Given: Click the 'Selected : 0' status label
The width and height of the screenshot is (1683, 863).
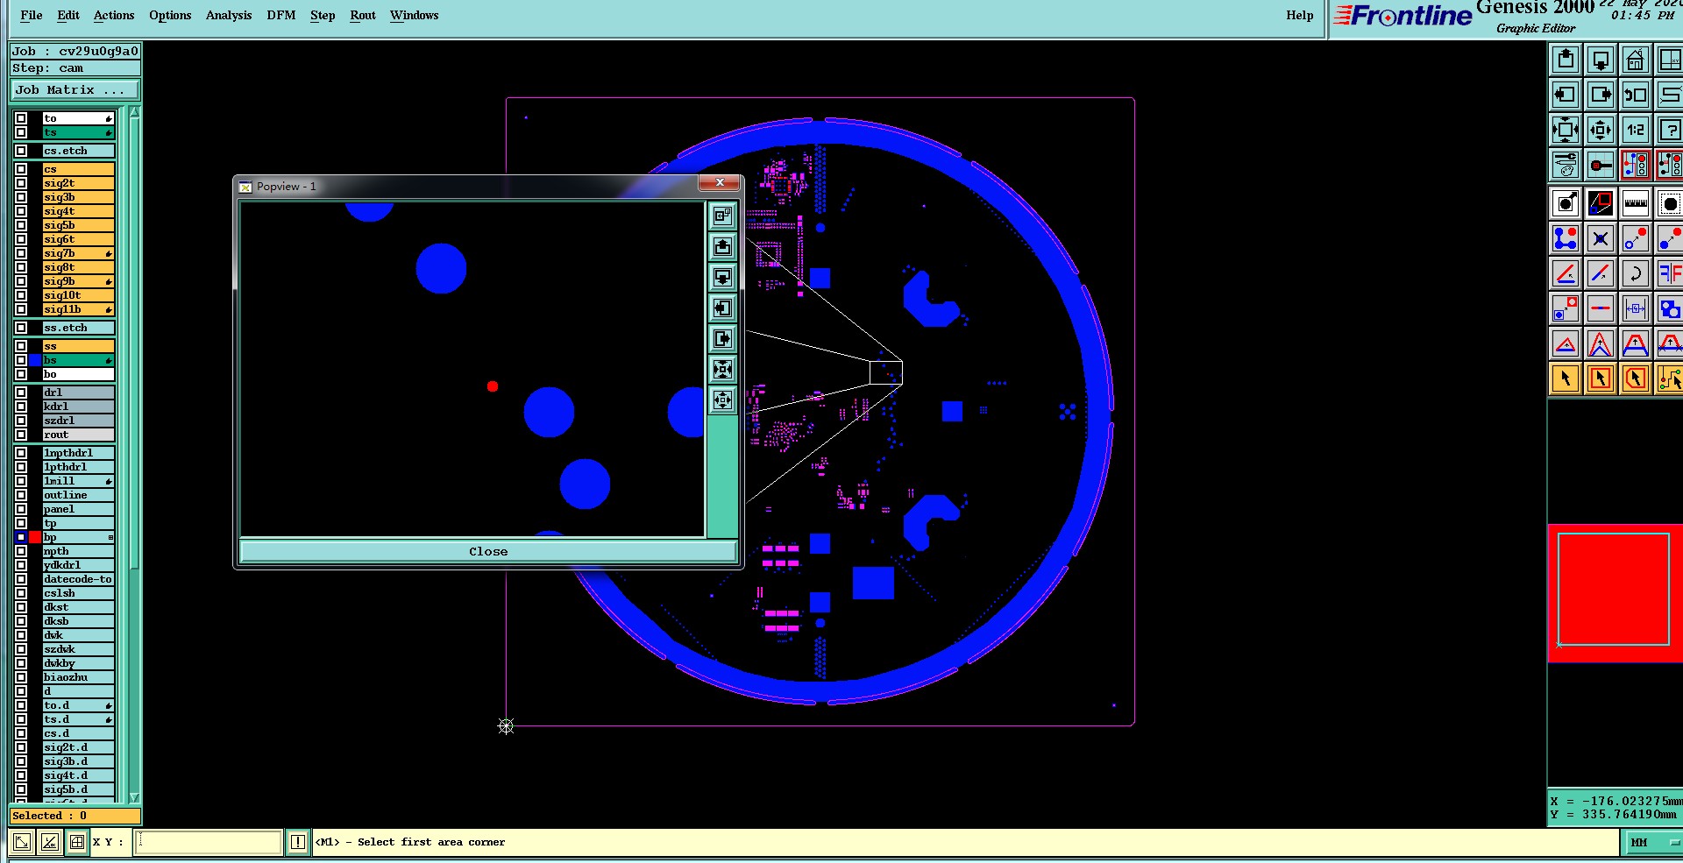Looking at the screenshot, I should [x=75, y=816].
